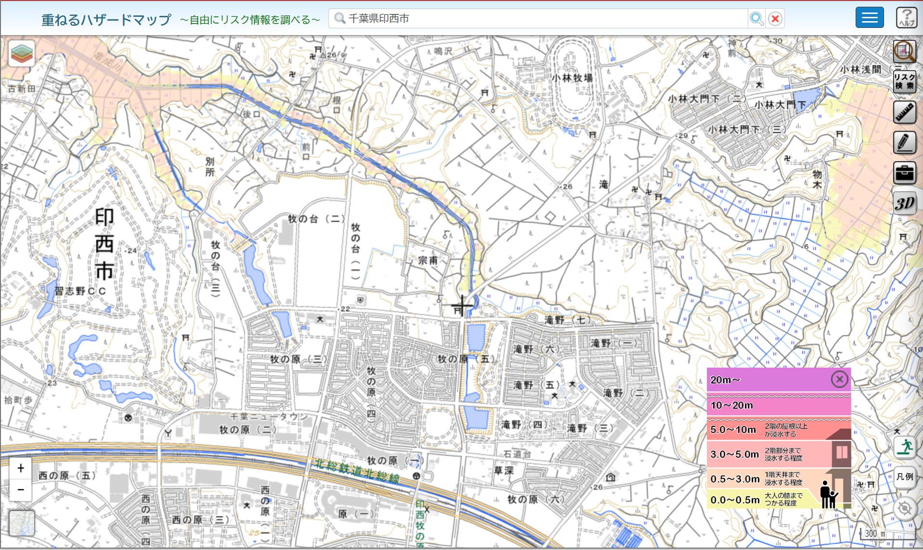923x550 pixels.
Task: Run the search with the magnifier icon
Action: [756, 18]
